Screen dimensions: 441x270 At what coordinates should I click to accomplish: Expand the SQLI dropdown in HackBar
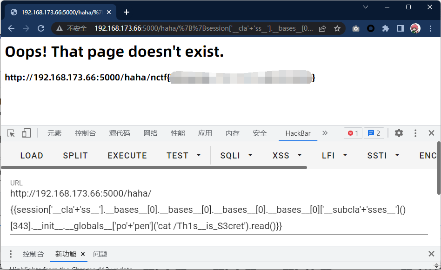coord(250,156)
